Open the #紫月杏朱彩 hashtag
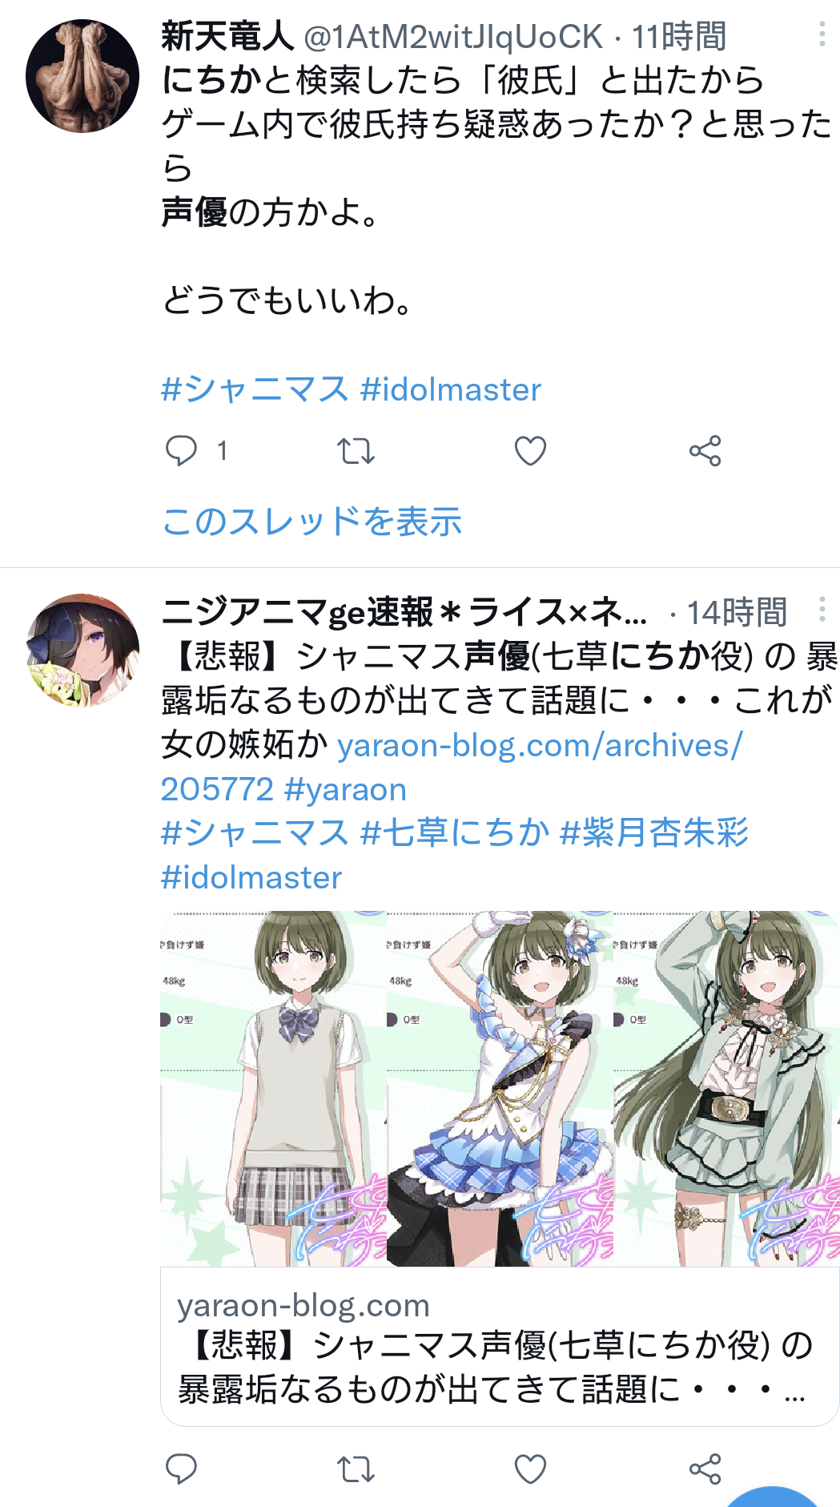Viewport: 840px width, 1507px height. 654,832
